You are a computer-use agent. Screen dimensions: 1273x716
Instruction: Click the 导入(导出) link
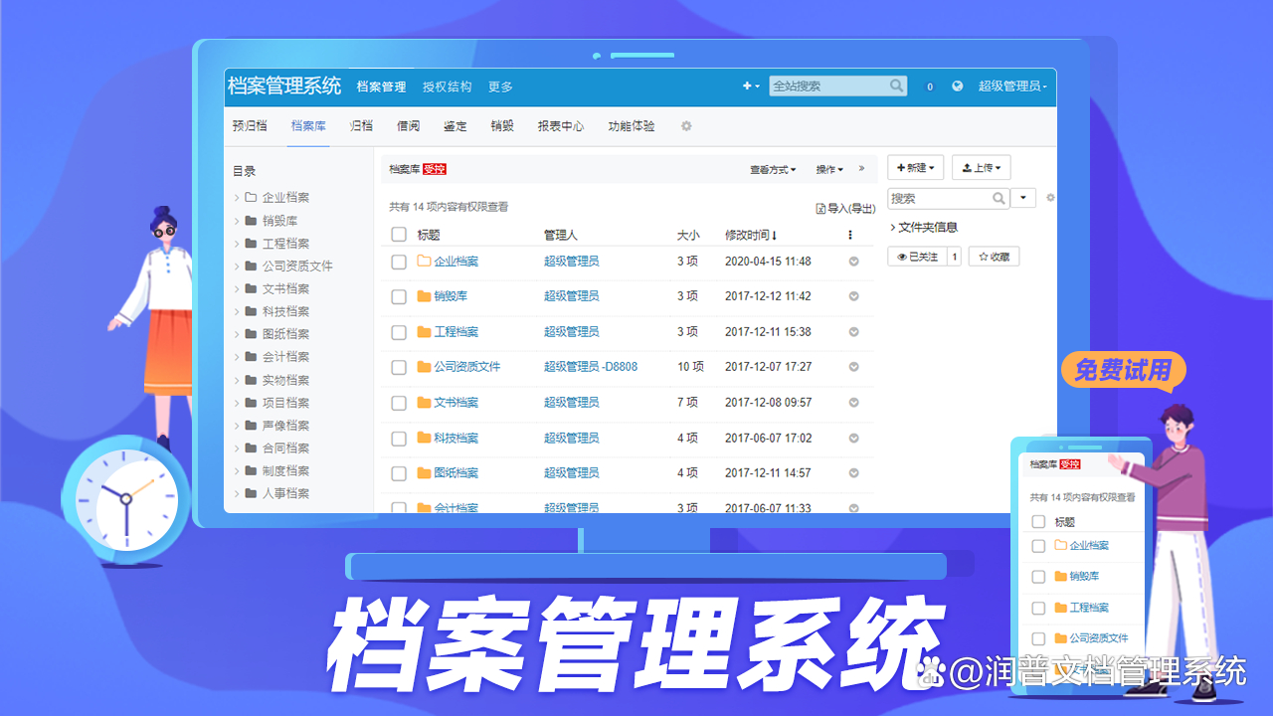click(x=845, y=208)
